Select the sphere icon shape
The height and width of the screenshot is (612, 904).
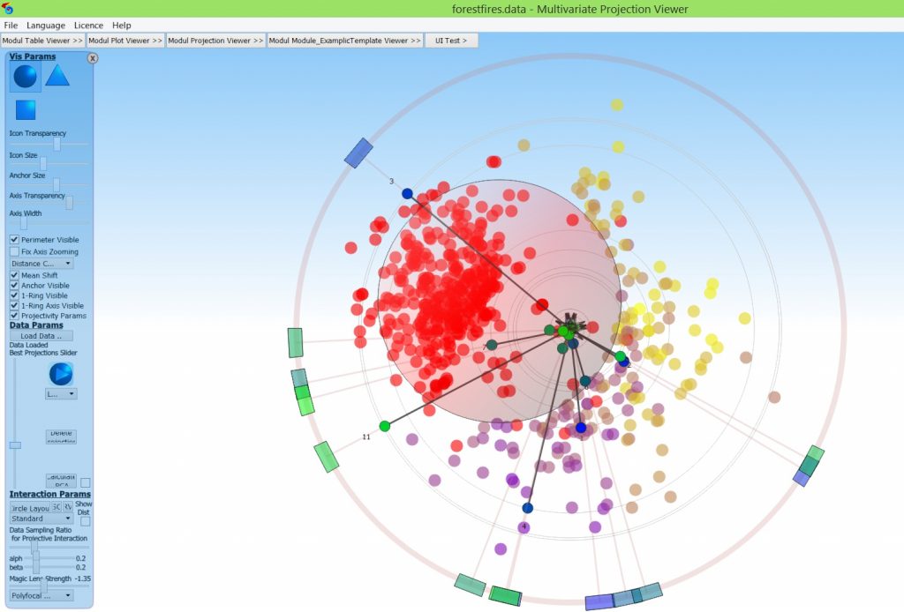coord(26,77)
